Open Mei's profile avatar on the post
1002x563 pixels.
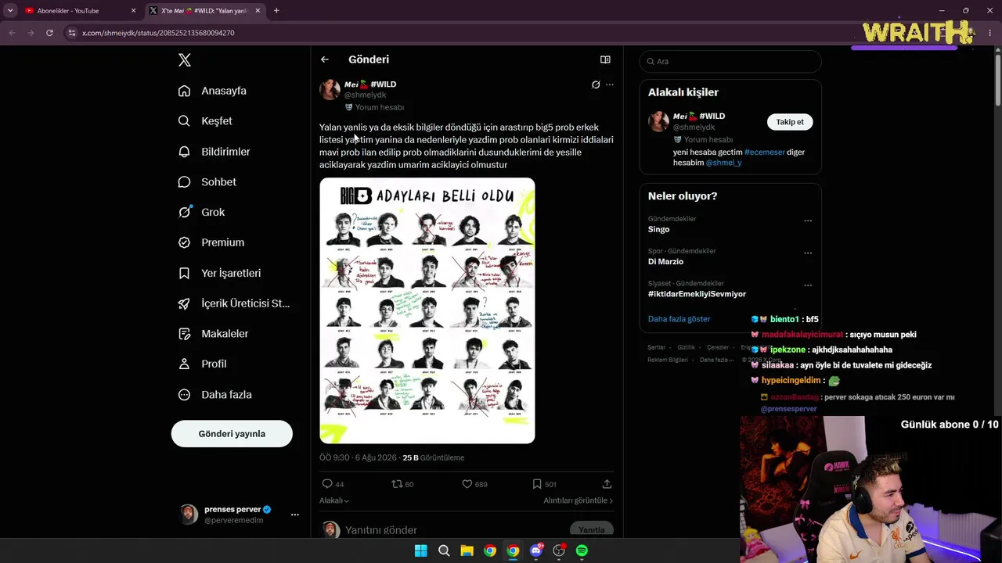click(x=330, y=89)
